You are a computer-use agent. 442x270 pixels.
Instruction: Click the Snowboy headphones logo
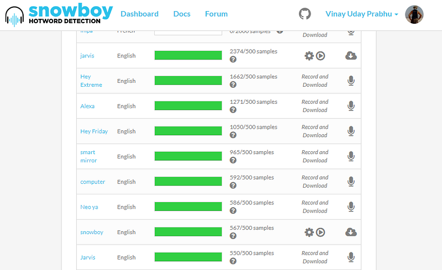[x=14, y=17]
